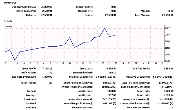The height and width of the screenshot is (110, 176).
Task: Select consecutive wins ($) value 7 (2 159.75)
Action: pos(109,99)
